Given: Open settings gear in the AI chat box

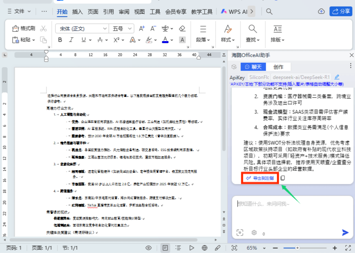Looking at the screenshot, I should [x=255, y=233].
